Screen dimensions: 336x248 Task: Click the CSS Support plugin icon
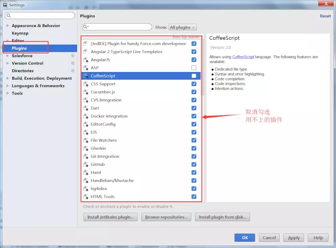(x=86, y=84)
